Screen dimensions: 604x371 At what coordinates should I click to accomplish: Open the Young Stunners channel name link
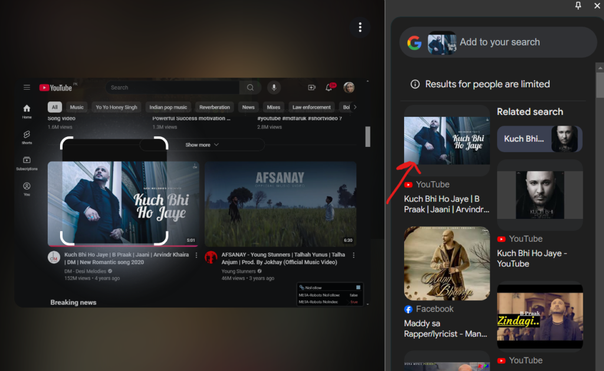pyautogui.click(x=238, y=271)
